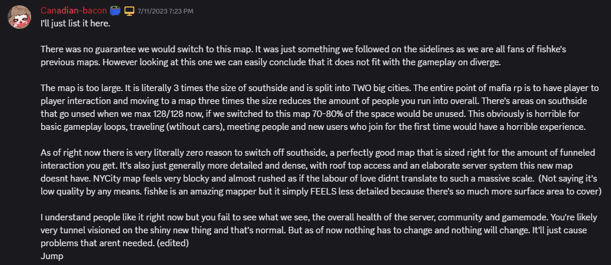Click Canadian-bacon's profile avatar
The width and height of the screenshot is (611, 265).
[19, 16]
